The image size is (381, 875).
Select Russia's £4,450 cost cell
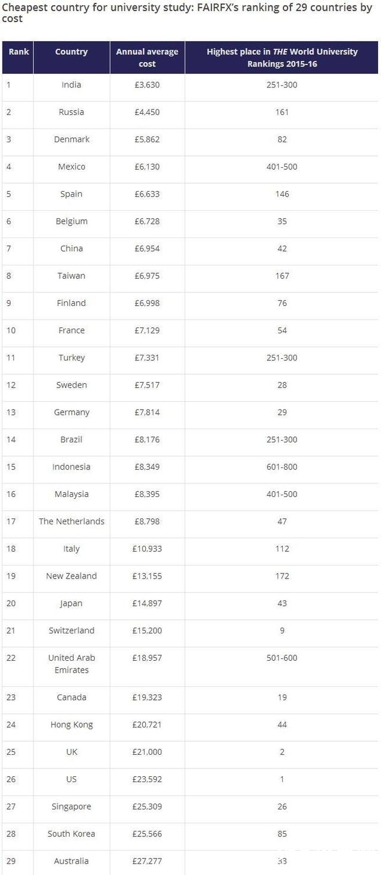point(147,112)
